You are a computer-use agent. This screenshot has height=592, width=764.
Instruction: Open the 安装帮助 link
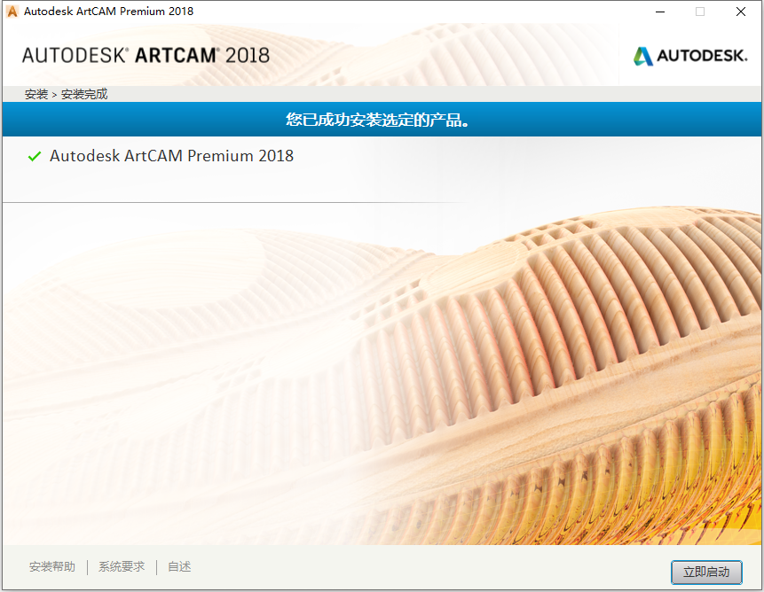tap(52, 566)
